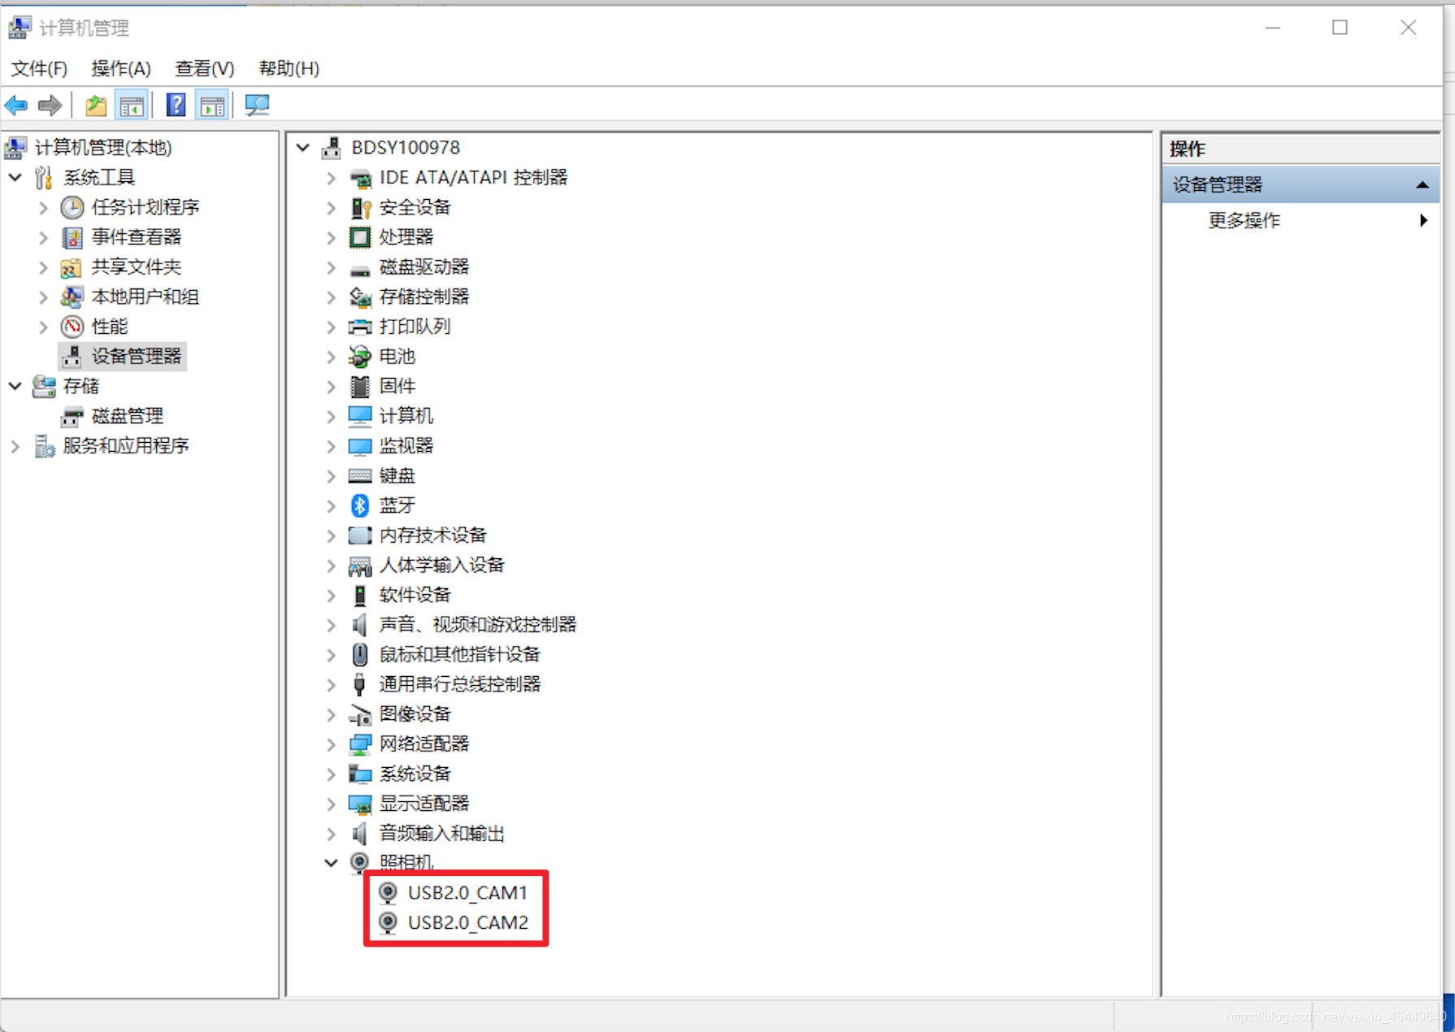Select the 人体学输入设备 category
Image resolution: width=1455 pixels, height=1032 pixels.
click(x=442, y=565)
